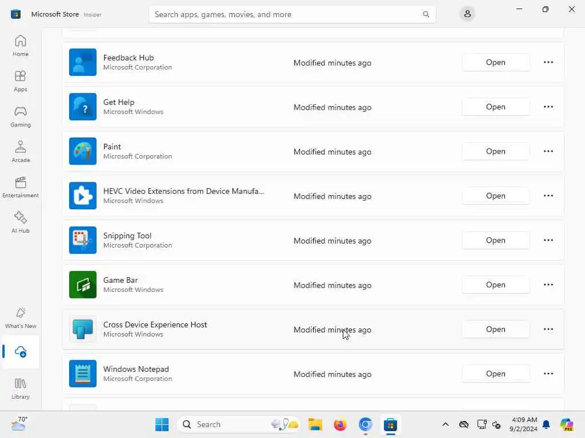Click the taskbar Search box
The height and width of the screenshot is (438, 585).
point(239,424)
